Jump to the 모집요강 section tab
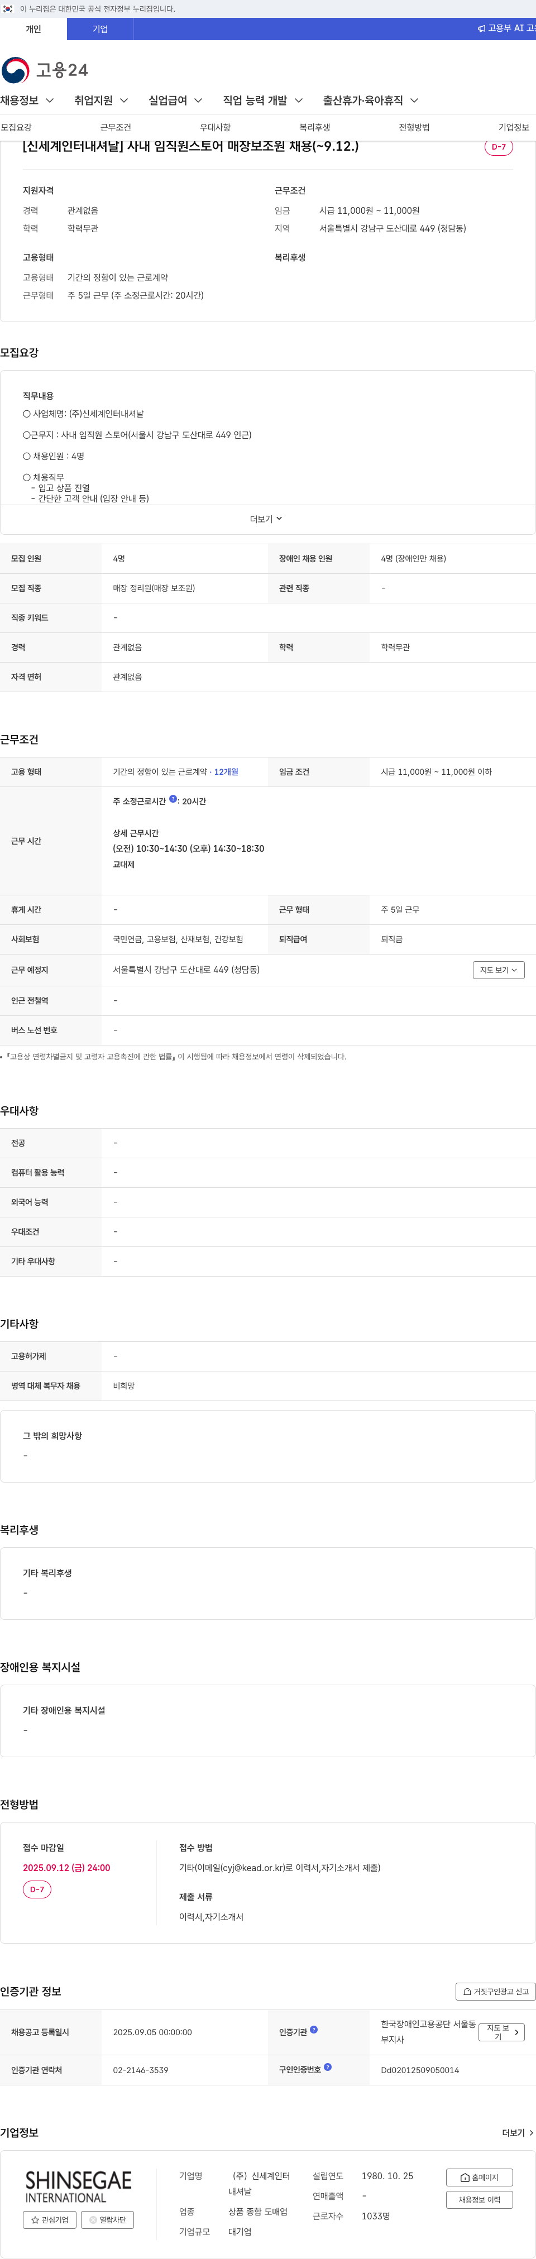This screenshot has height=2259, width=536. click(16, 128)
